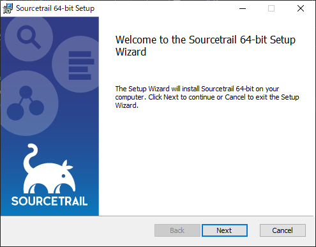Click the gray footer bar left of Back
316x247 pixels.
[x=78, y=230]
